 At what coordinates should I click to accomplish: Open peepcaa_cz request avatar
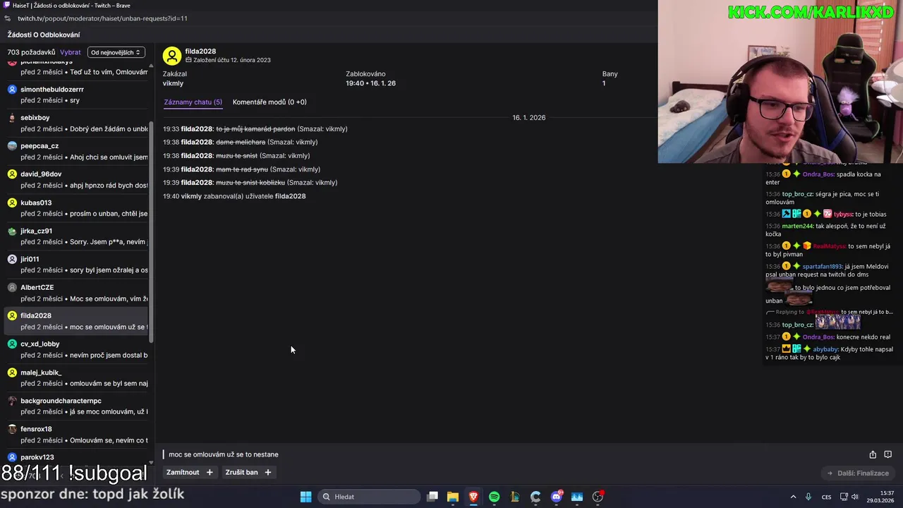[x=12, y=146]
